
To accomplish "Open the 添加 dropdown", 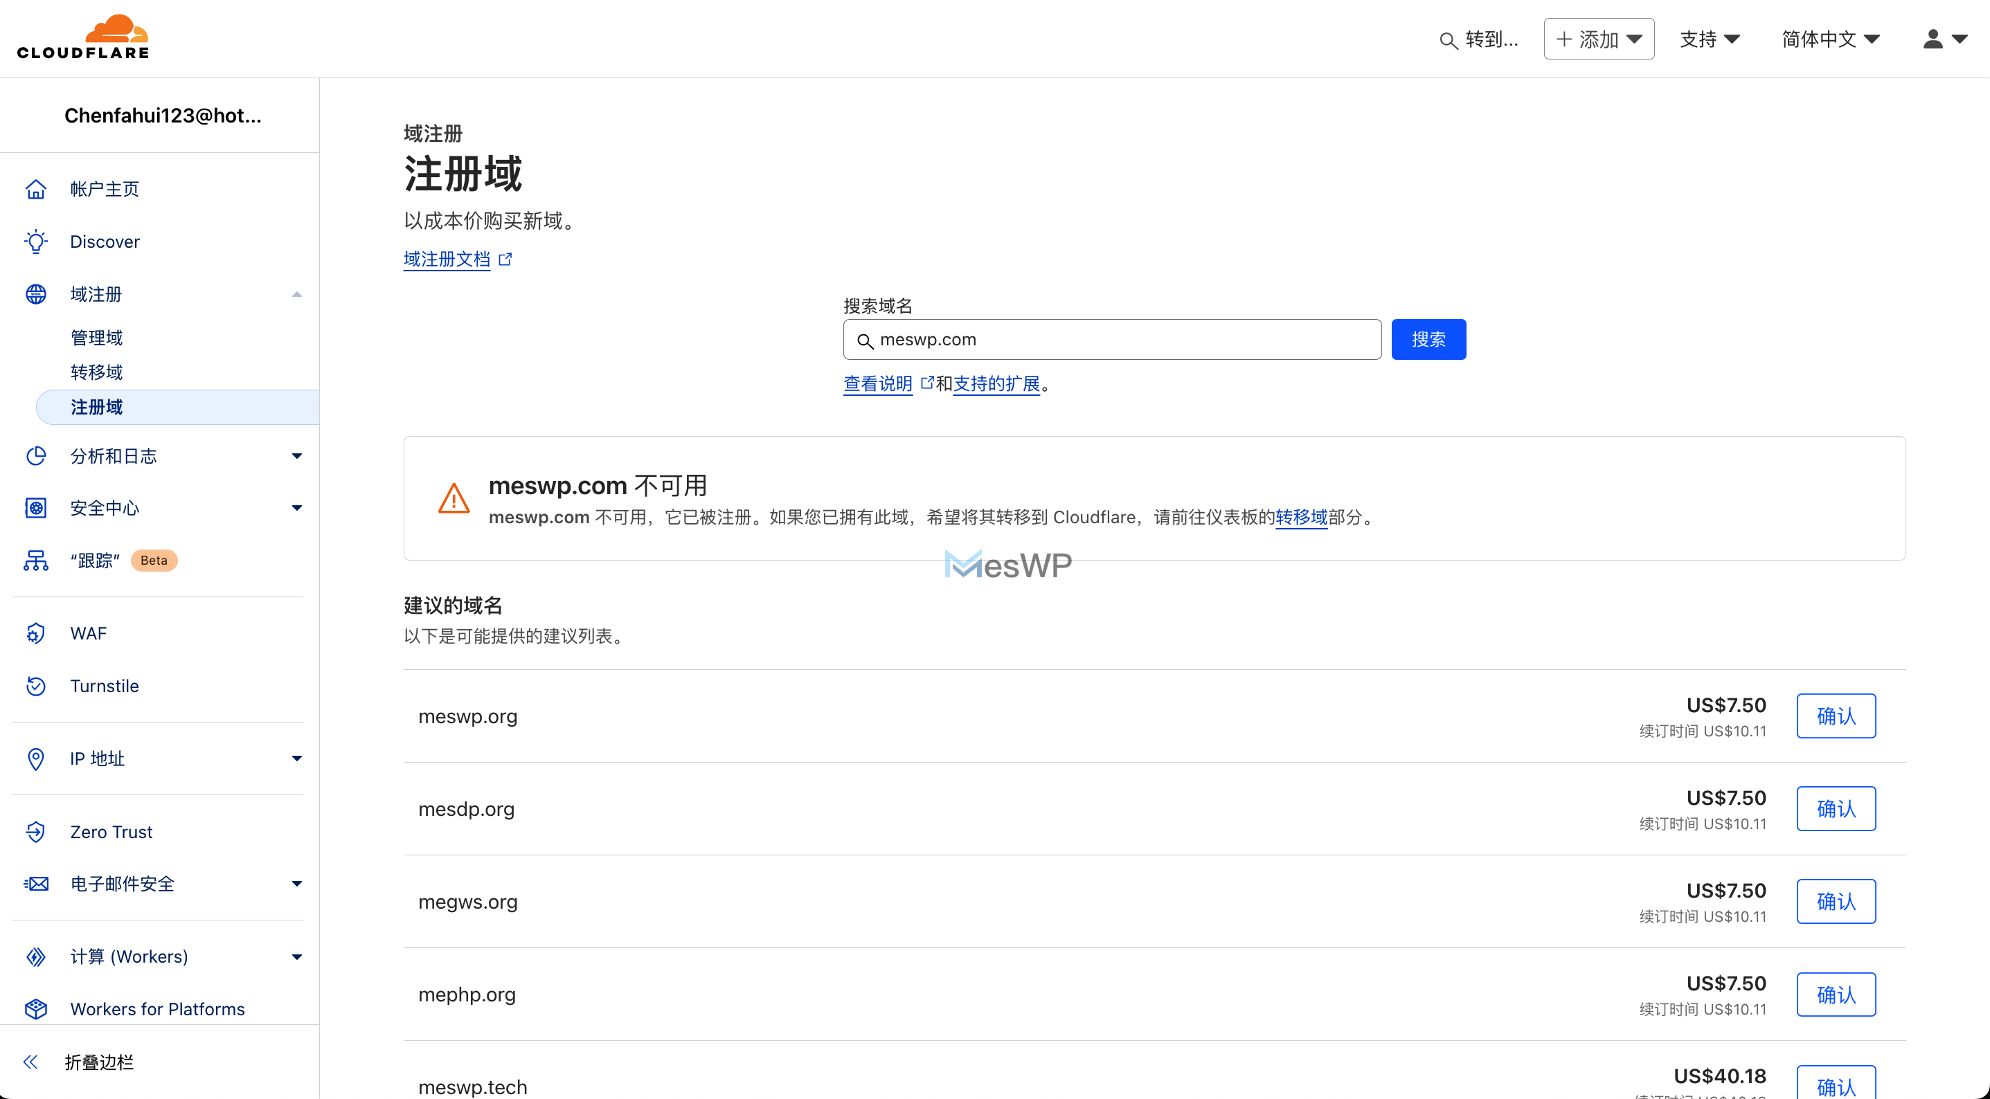I will pyautogui.click(x=1598, y=39).
